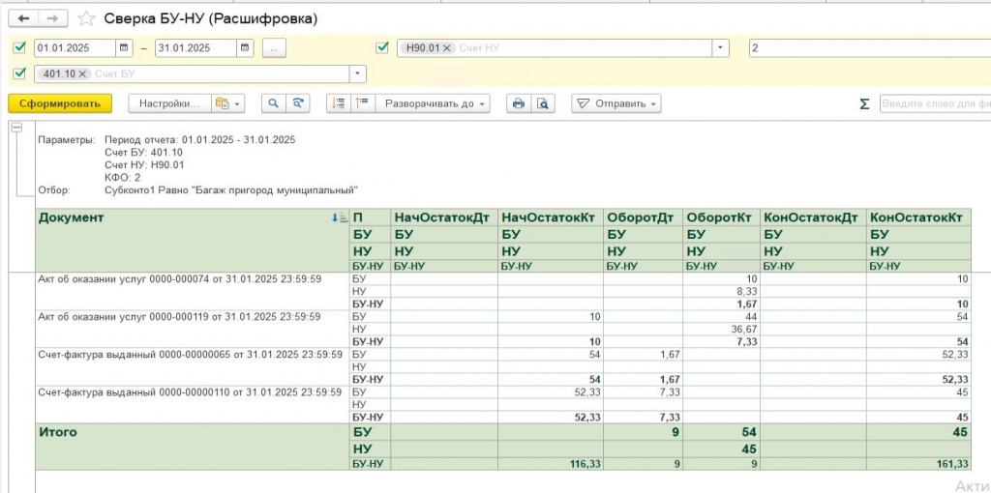The height and width of the screenshot is (493, 991).
Task: Open calendar for end date 31.01.2025
Action: [246, 48]
